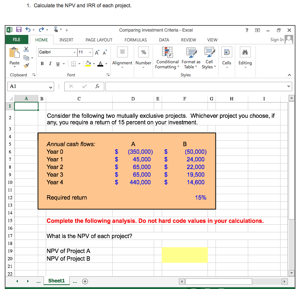This screenshot has height=289, width=298.
Task: Select the Format Painter brush icon
Action: [x=26, y=65]
